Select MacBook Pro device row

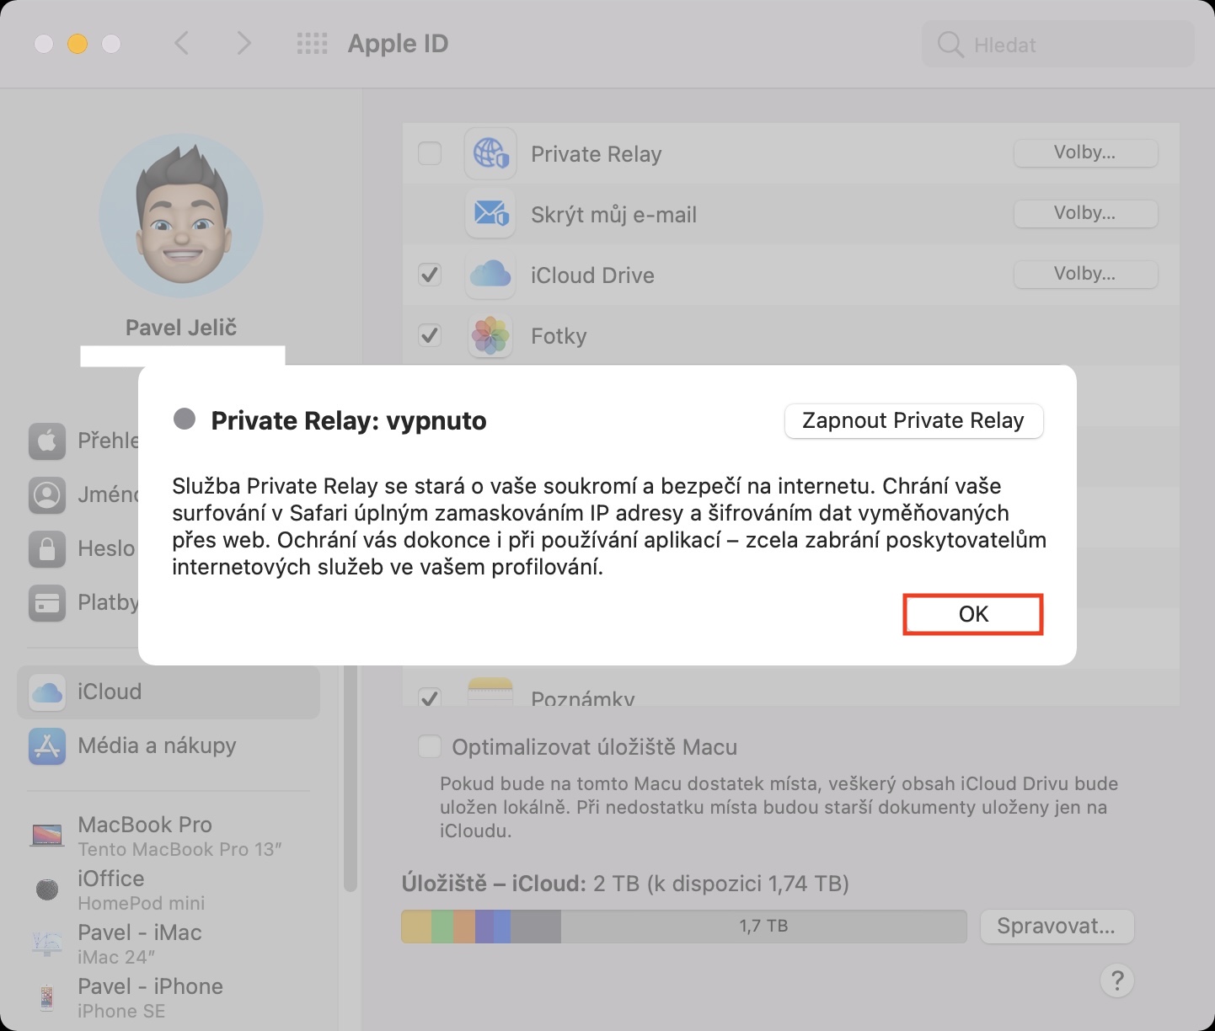point(169,836)
